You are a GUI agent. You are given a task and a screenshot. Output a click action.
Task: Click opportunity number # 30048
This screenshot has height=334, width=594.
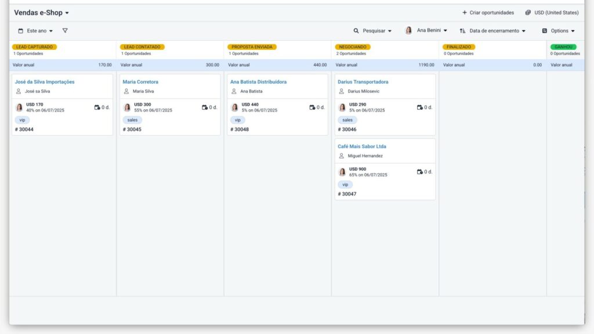240,130
